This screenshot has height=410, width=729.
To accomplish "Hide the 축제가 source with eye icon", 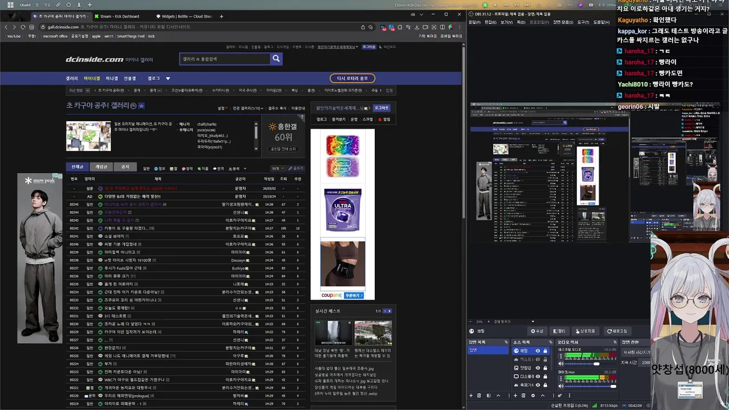I will 538,385.
